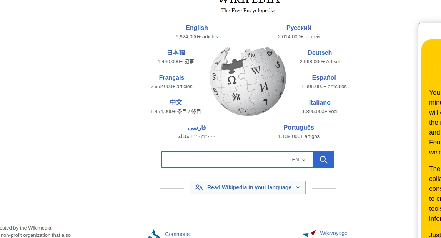Screen dimensions: 441x238
Task: Visit فارسی Wikipedia
Action: 197,128
